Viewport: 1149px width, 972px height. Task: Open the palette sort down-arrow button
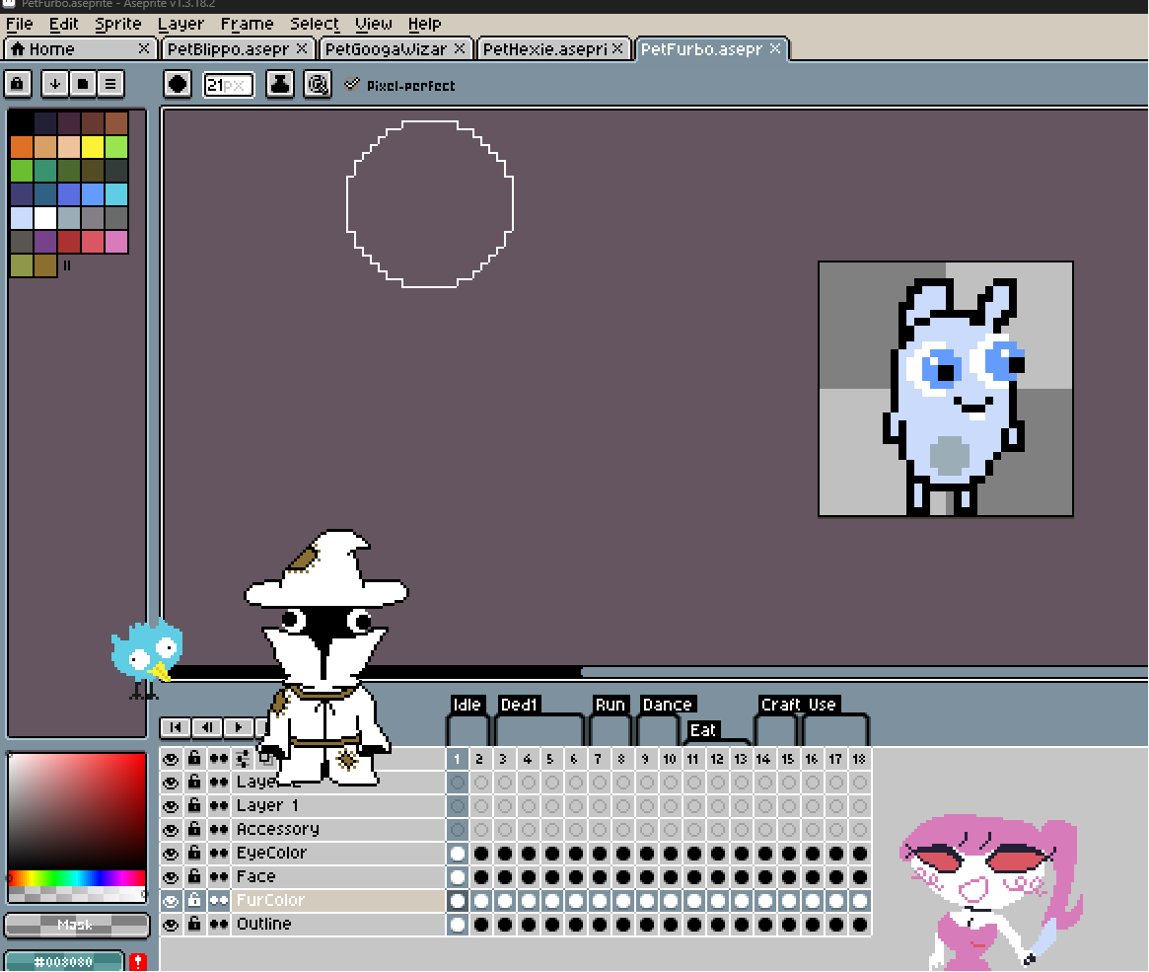55,84
